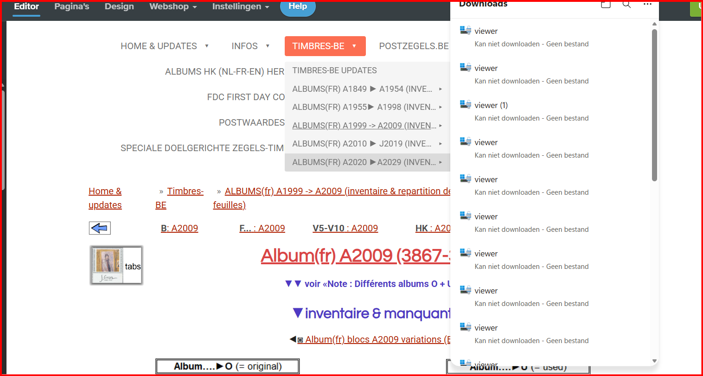Open ALBUMS HK (NL-FR-EN) navigation item
The image size is (703, 376).
[x=224, y=71]
